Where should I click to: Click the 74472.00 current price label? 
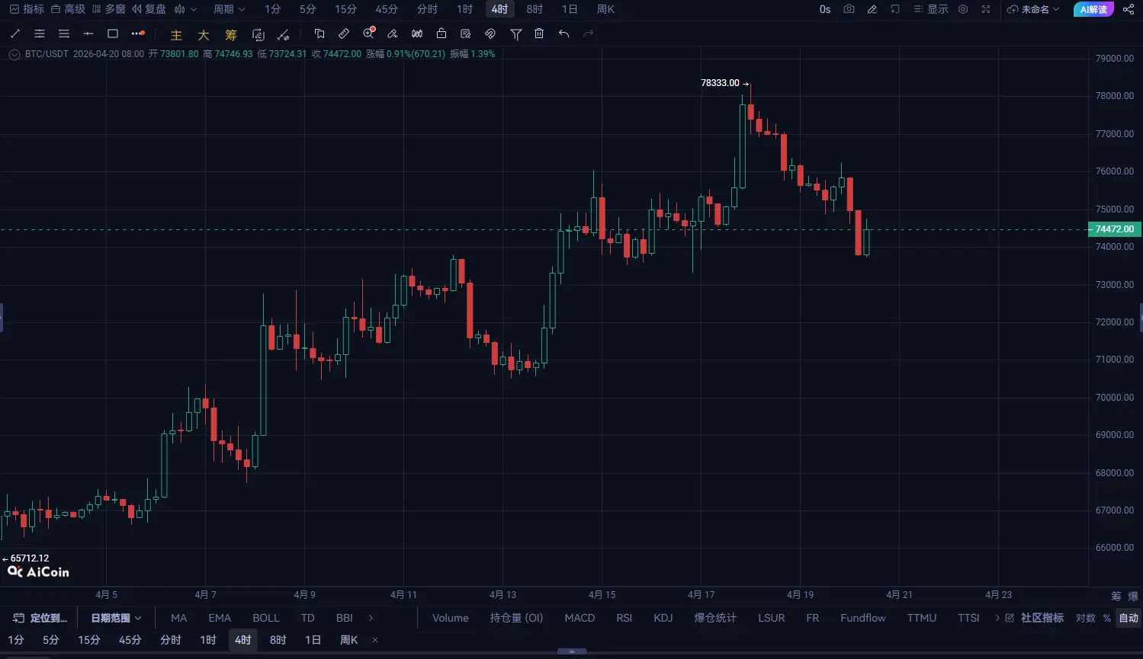pos(1114,229)
